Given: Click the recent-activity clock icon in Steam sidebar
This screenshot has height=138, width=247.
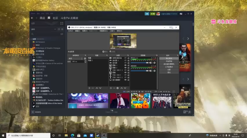Looking at the screenshot, I should pos(59,29).
